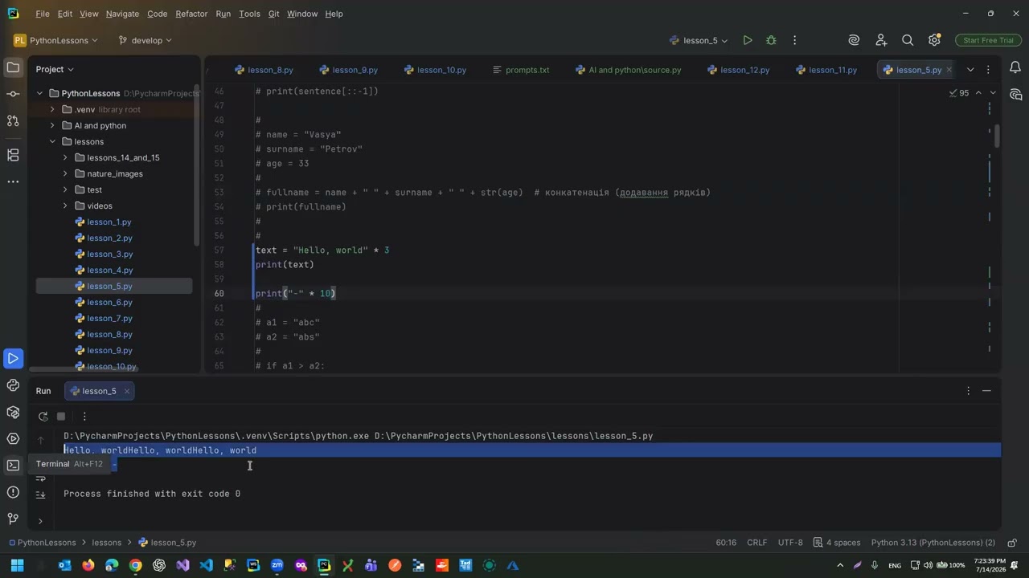Expand the .venv folder
Viewport: 1029px width, 578px height.
tap(52, 109)
